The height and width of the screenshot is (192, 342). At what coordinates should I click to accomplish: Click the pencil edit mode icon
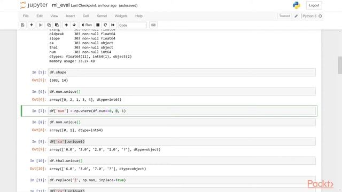click(296, 16)
